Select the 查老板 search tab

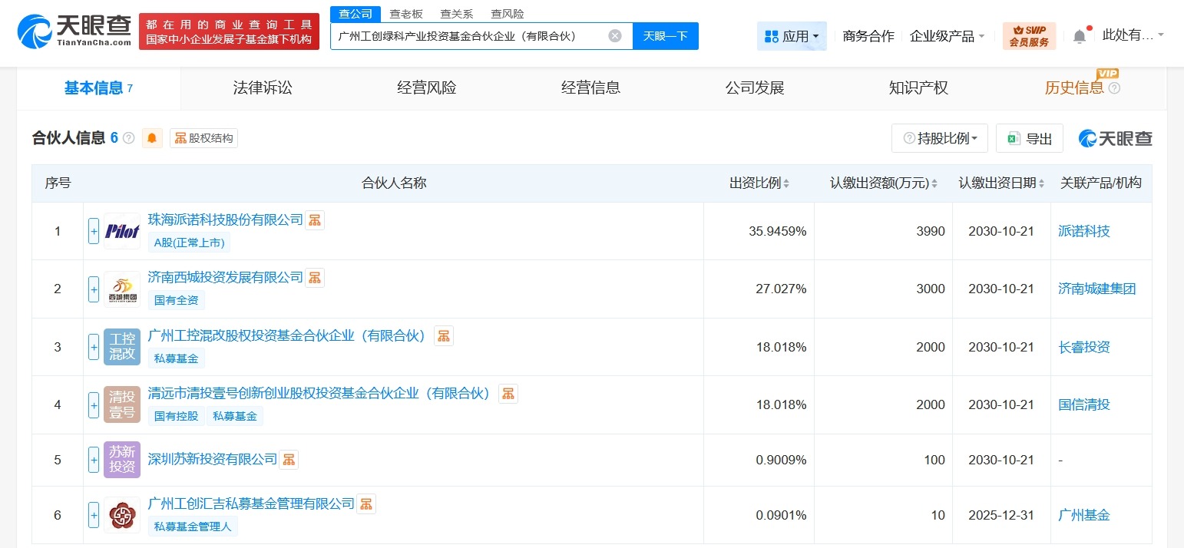pos(405,13)
